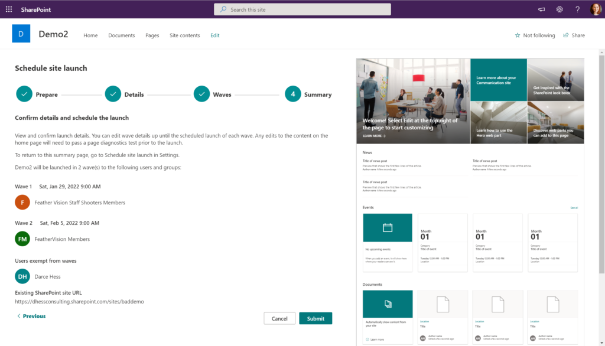The height and width of the screenshot is (346, 605).
Task: Click the calendar icon in Events preview
Action: tap(388, 227)
